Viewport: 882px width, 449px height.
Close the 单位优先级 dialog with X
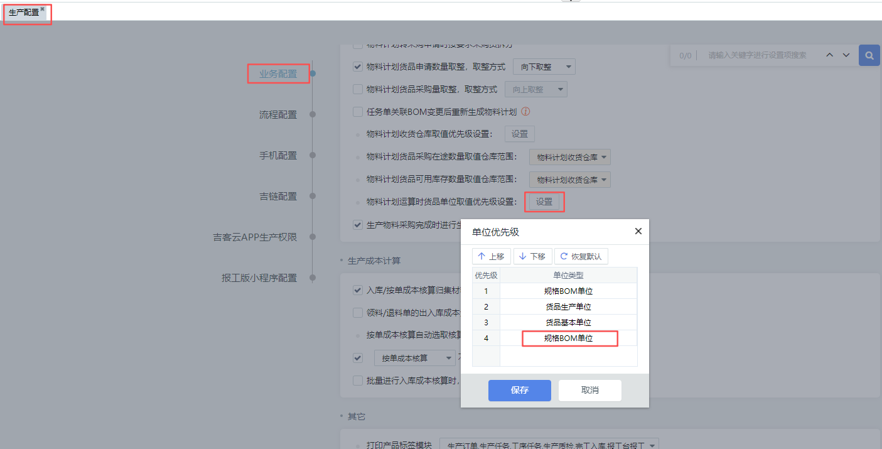[638, 231]
